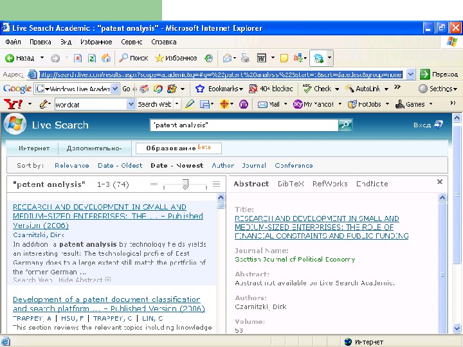Open the Favorites (Избранное) pane
Viewport: 463px width, 347px height.
[176, 58]
